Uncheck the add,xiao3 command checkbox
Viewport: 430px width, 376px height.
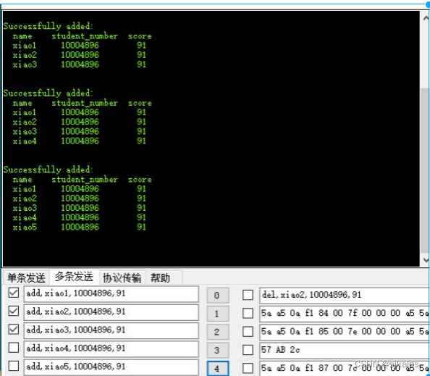pos(14,330)
